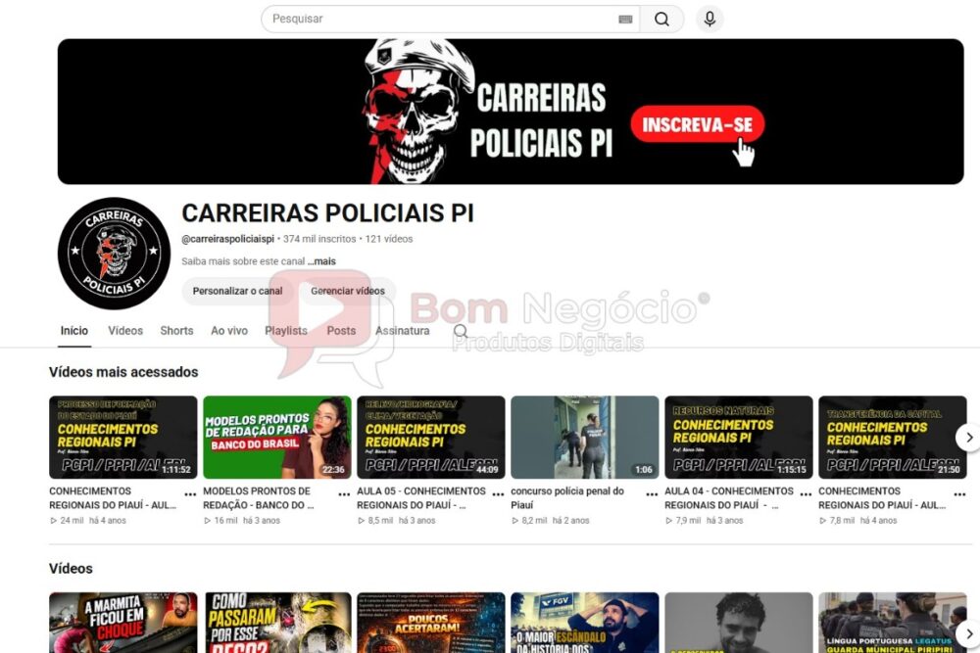
Task: Click the channel banner image
Action: [x=511, y=112]
